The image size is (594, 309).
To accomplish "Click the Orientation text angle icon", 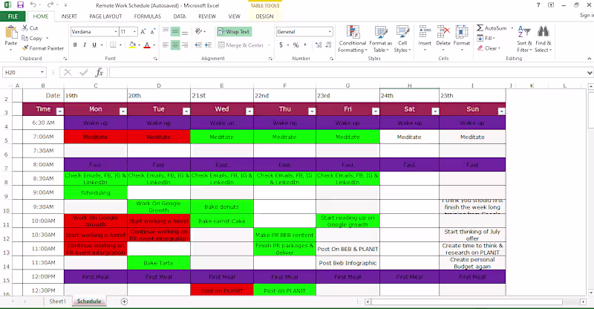I will pyautogui.click(x=198, y=31).
